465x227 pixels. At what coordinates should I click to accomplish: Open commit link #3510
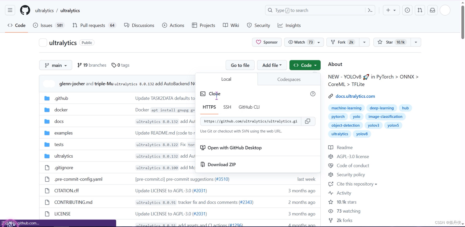click(x=222, y=179)
